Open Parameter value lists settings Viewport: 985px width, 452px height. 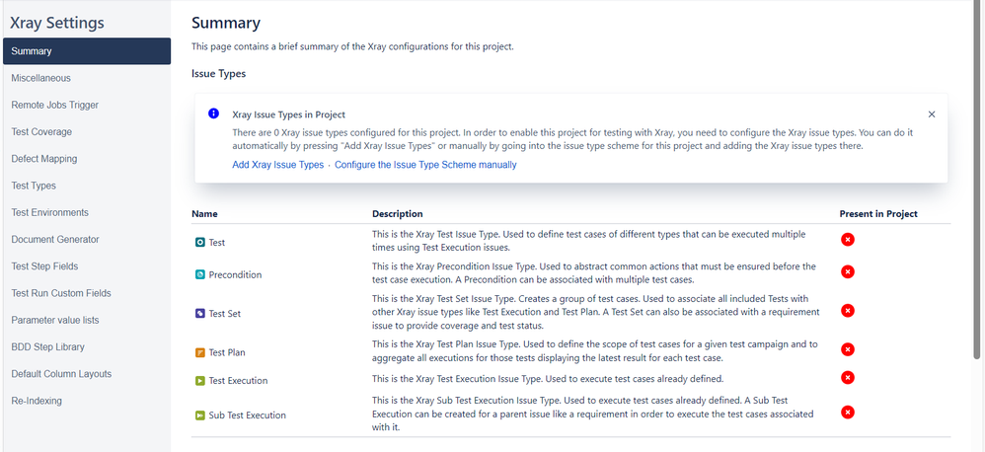[x=87, y=320]
